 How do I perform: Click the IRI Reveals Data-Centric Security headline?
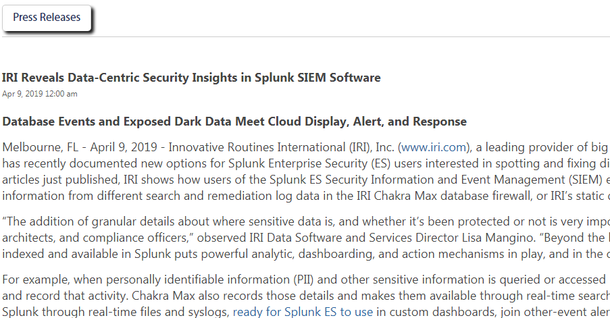pyautogui.click(x=191, y=78)
